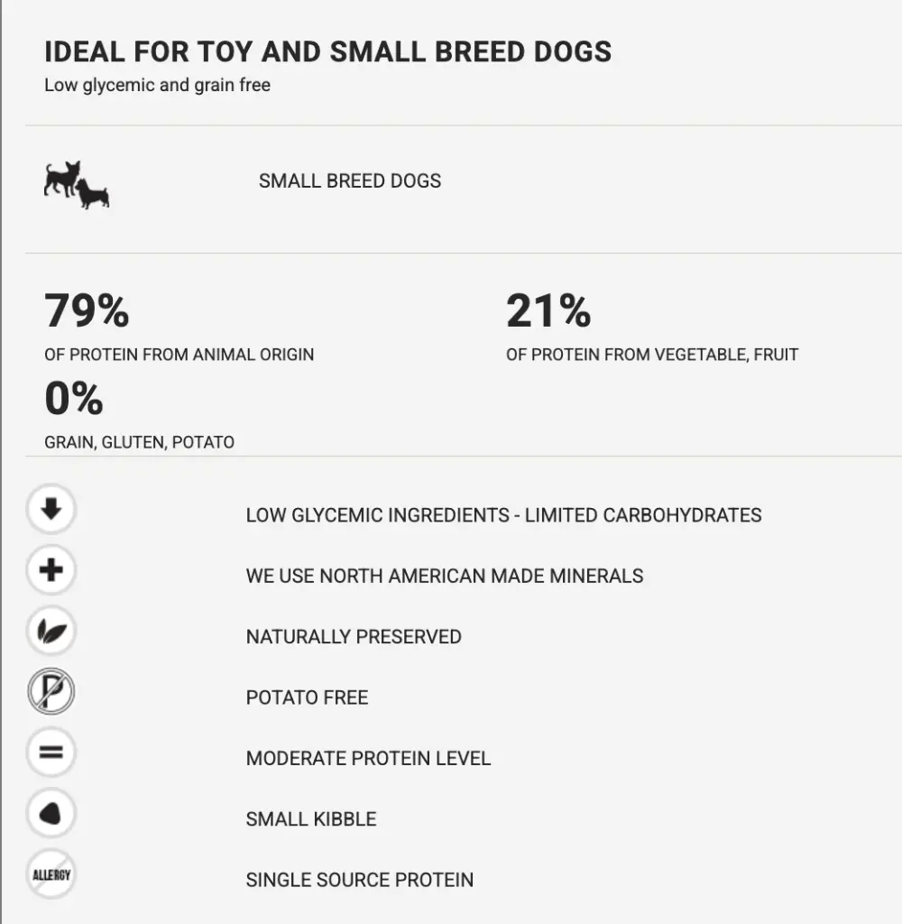Click 'LOW GLYCEMIC INGREDIENTS - LIMITED CARBOHYDRATES' text
Image resolution: width=902 pixels, height=924 pixels.
click(x=503, y=515)
